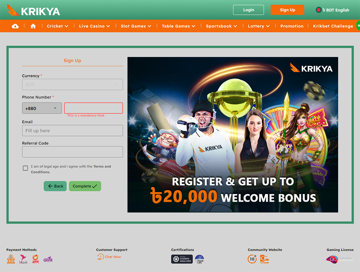
Task: Click the Back button
Action: coord(55,186)
